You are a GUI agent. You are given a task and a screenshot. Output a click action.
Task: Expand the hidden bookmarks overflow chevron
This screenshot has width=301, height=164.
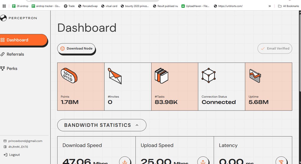click(x=270, y=6)
